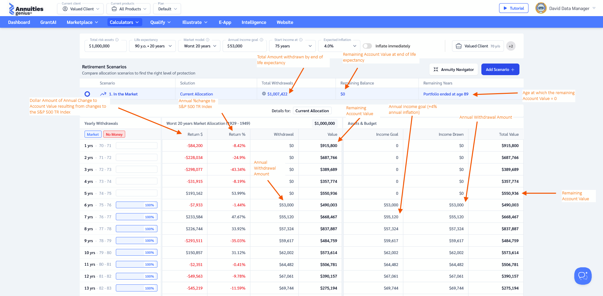Click the Add Scenario button
603x296 pixels.
500,69
